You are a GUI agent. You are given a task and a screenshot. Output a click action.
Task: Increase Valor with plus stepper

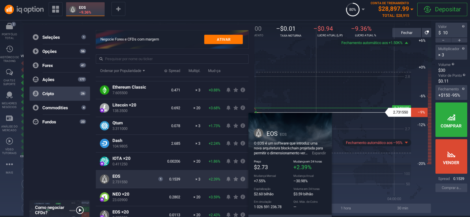pyautogui.click(x=459, y=40)
